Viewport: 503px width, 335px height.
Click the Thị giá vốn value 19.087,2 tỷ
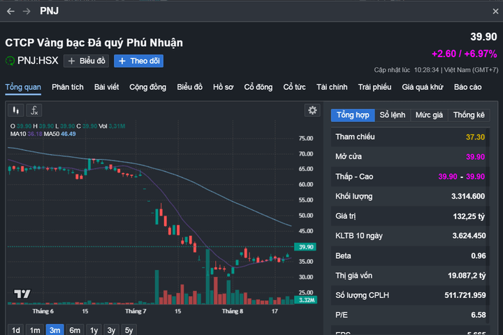pyautogui.click(x=467, y=276)
